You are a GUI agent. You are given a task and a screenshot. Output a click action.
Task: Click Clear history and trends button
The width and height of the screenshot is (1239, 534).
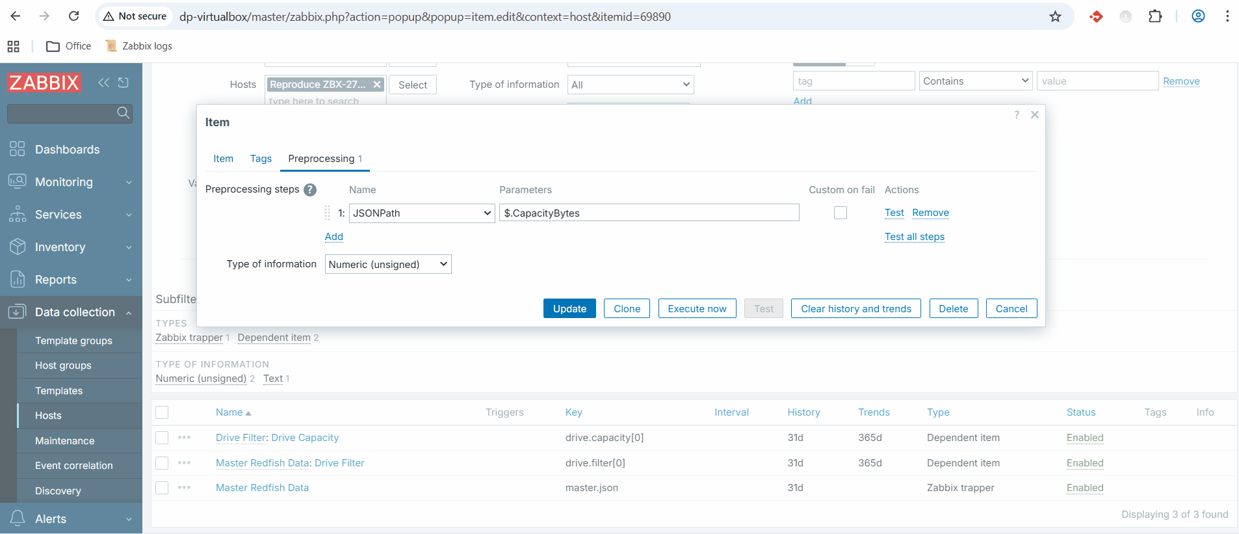tap(855, 309)
